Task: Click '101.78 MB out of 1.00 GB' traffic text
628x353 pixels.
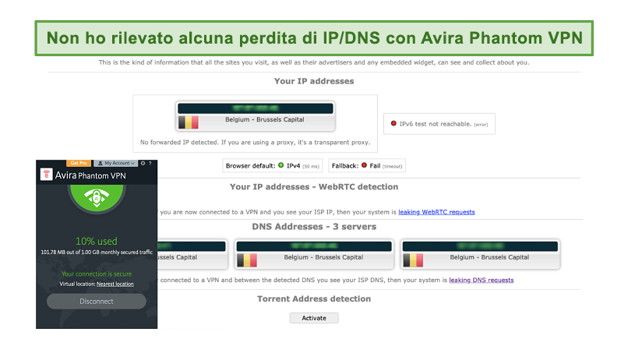Action: [x=97, y=252]
